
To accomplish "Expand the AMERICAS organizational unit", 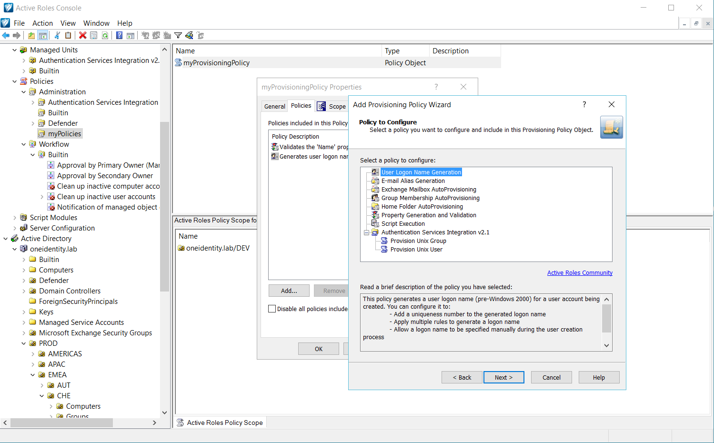I will tap(32, 353).
